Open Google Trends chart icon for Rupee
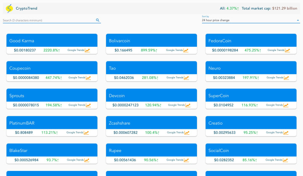The width and height of the screenshot is (303, 176). [186, 160]
